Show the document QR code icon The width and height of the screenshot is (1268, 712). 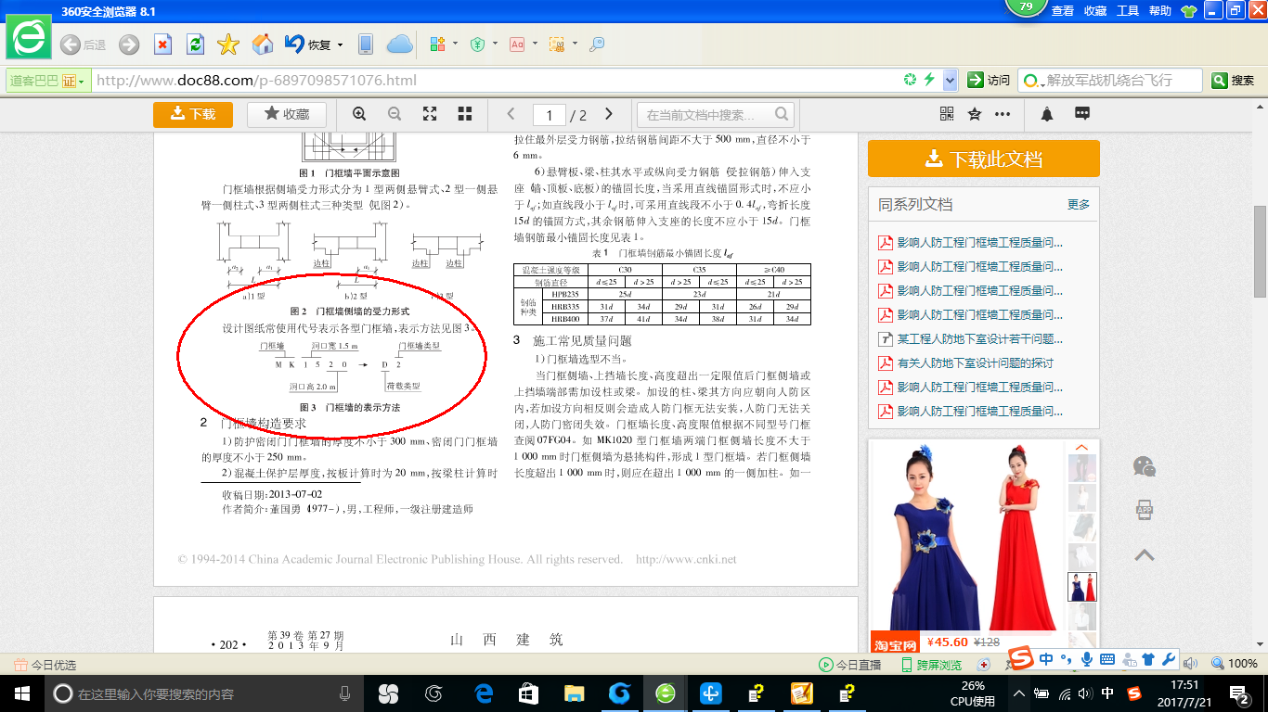click(x=947, y=114)
